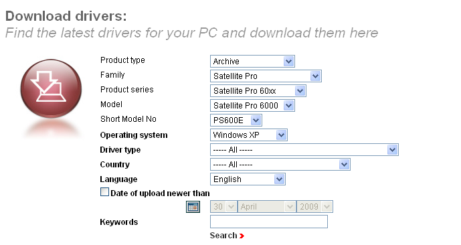The height and width of the screenshot is (245, 461).
Task: Expand the Model Satellite Pro 6000 dropdown
Action: pos(252,105)
